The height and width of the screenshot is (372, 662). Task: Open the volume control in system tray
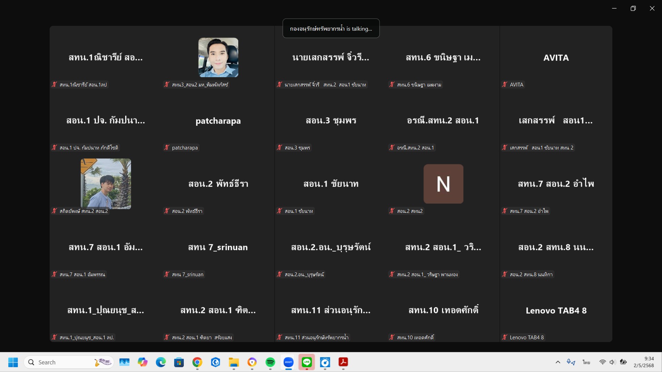coord(612,362)
